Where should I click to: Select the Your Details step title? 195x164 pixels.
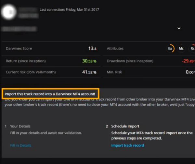pyautogui.click(x=20, y=126)
